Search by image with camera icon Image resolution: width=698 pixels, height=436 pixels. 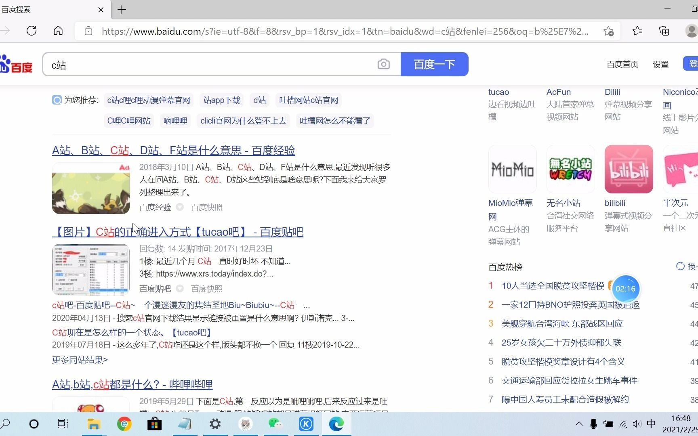tap(383, 64)
